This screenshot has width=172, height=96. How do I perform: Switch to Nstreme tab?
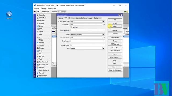60,18
